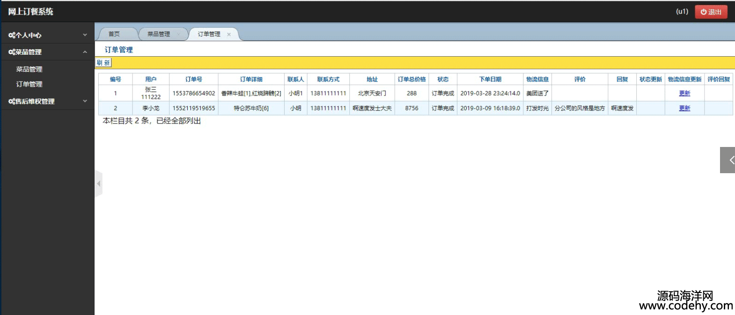Click the 下单日期 column header

pyautogui.click(x=490, y=79)
